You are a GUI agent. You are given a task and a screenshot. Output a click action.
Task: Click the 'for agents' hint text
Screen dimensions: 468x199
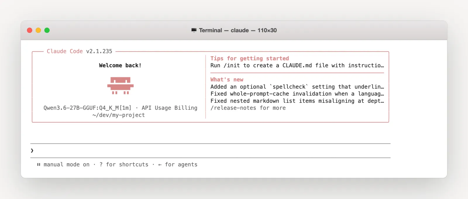point(181,164)
